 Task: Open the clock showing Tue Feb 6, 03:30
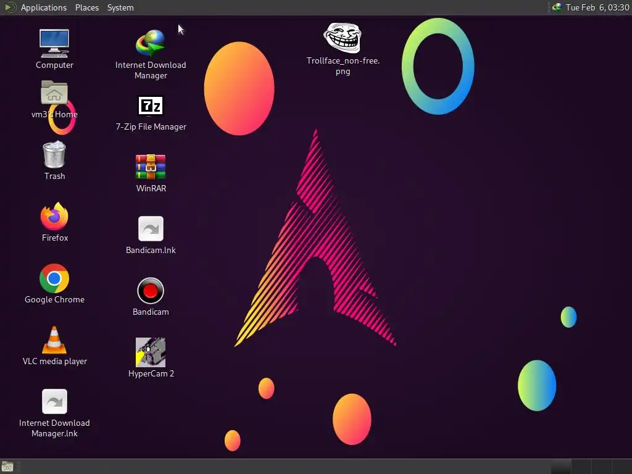(x=597, y=7)
